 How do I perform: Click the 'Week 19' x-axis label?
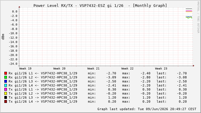pos(25,69)
